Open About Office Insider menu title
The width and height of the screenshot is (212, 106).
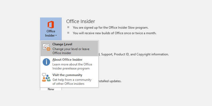[x=67, y=60]
